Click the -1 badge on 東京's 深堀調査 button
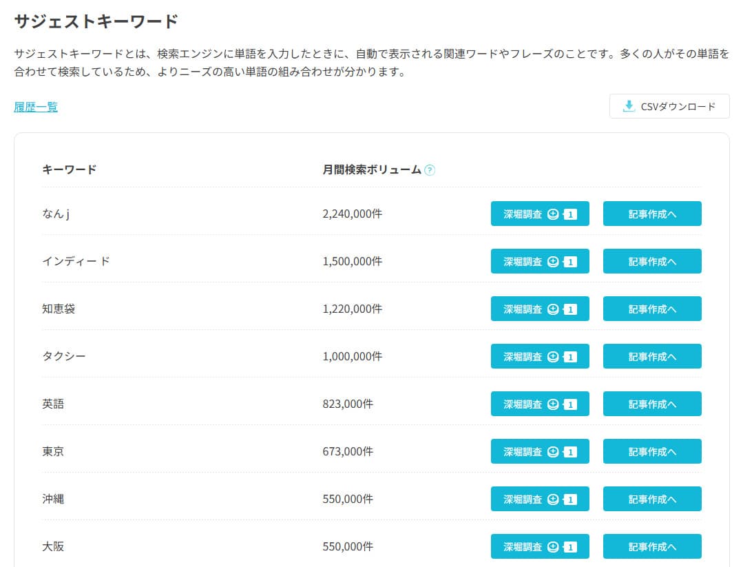The width and height of the screenshot is (743, 567). 572,451
